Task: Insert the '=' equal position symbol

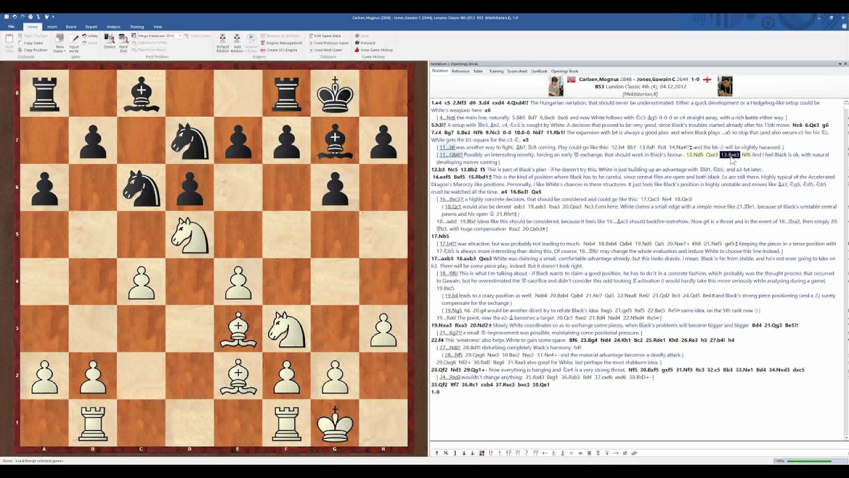Action: point(572,453)
